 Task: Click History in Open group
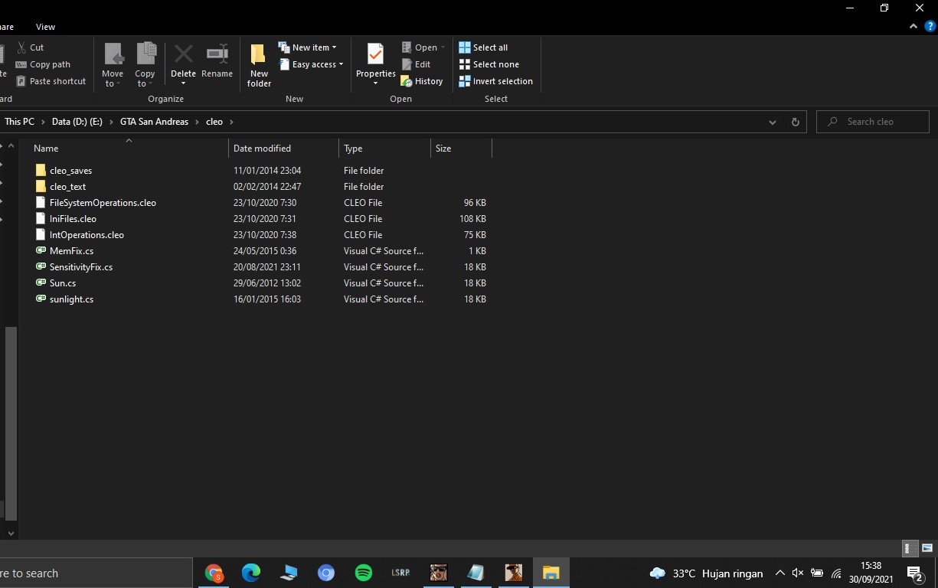pyautogui.click(x=422, y=81)
